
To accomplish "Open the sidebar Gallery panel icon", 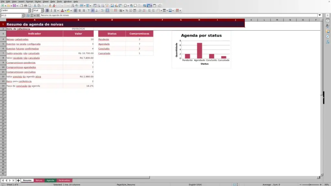I will pyautogui.click(x=328, y=31).
